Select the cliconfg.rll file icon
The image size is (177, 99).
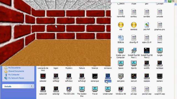coord(134,38)
